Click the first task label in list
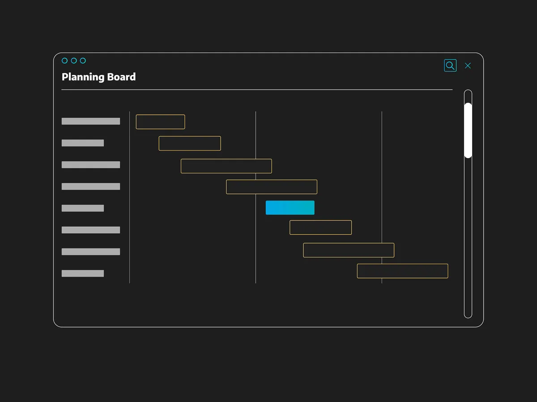Image resolution: width=537 pixels, height=402 pixels. [x=91, y=121]
